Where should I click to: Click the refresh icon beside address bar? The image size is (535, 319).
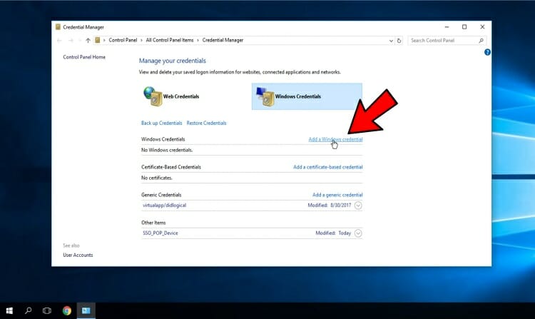(399, 41)
